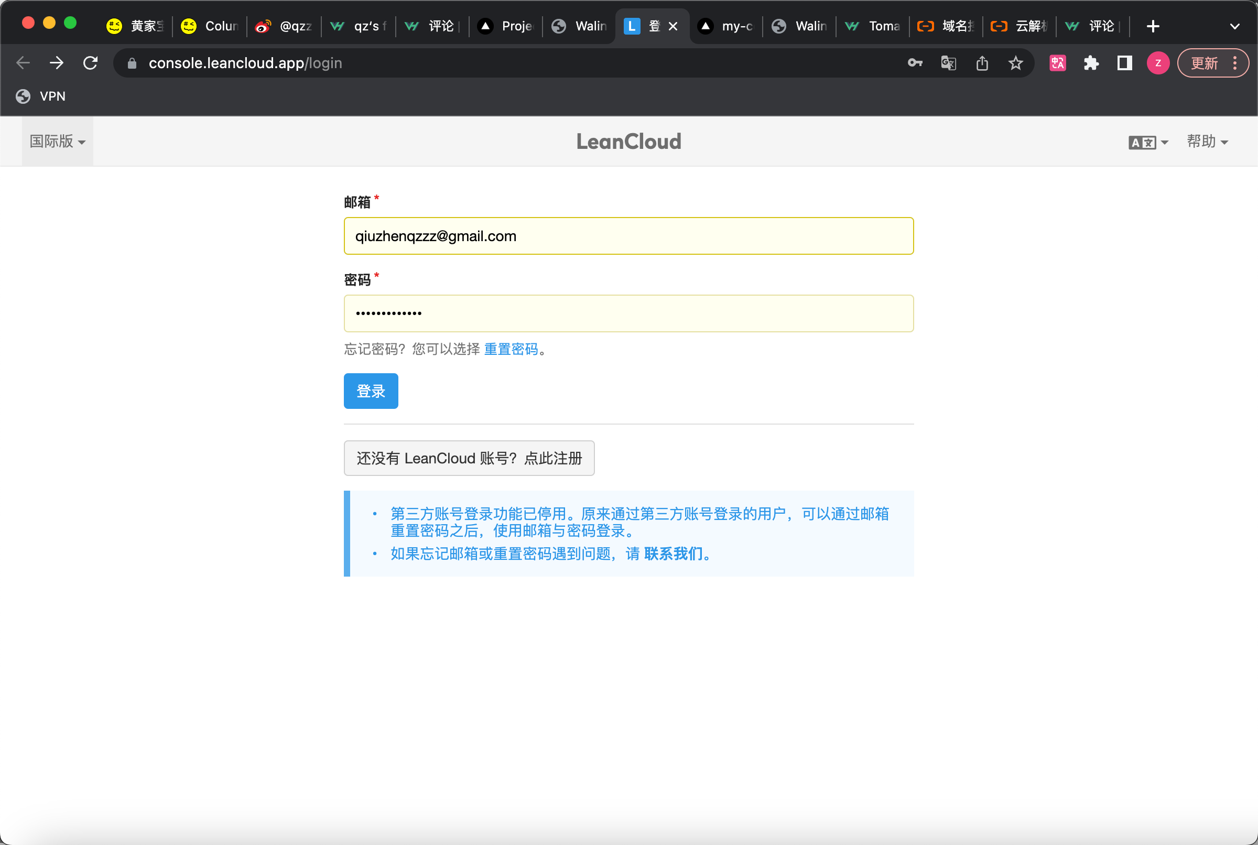The width and height of the screenshot is (1258, 845).
Task: Click the 联系我们 contact us link
Action: [x=673, y=554]
